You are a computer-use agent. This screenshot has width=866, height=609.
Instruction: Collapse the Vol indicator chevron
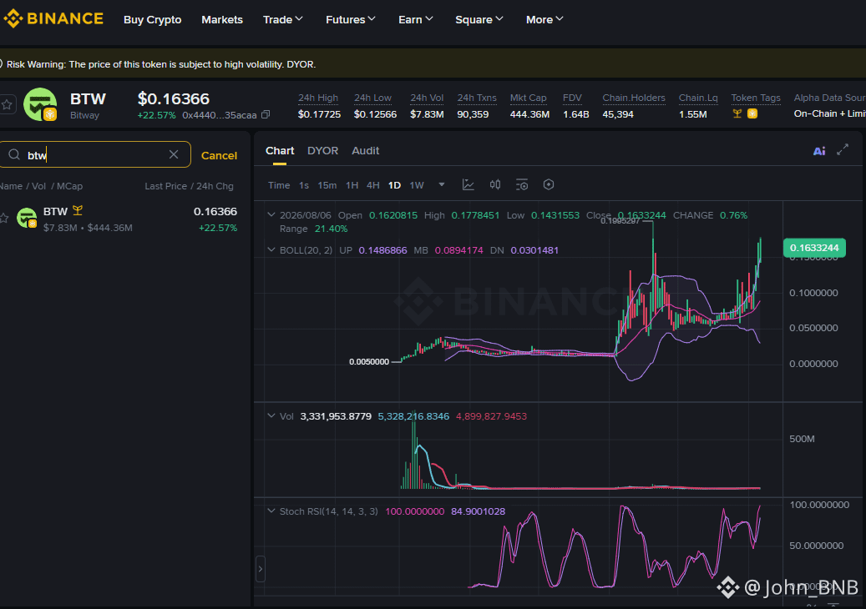271,416
